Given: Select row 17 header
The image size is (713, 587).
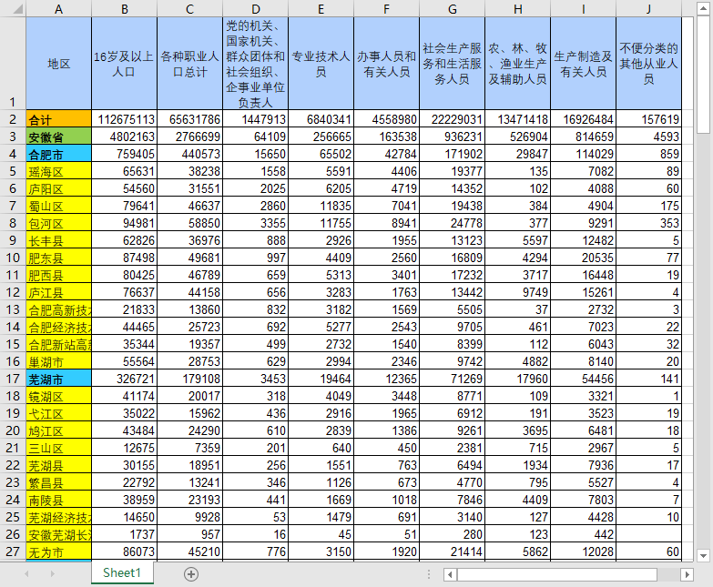Looking at the screenshot, I should point(13,379).
